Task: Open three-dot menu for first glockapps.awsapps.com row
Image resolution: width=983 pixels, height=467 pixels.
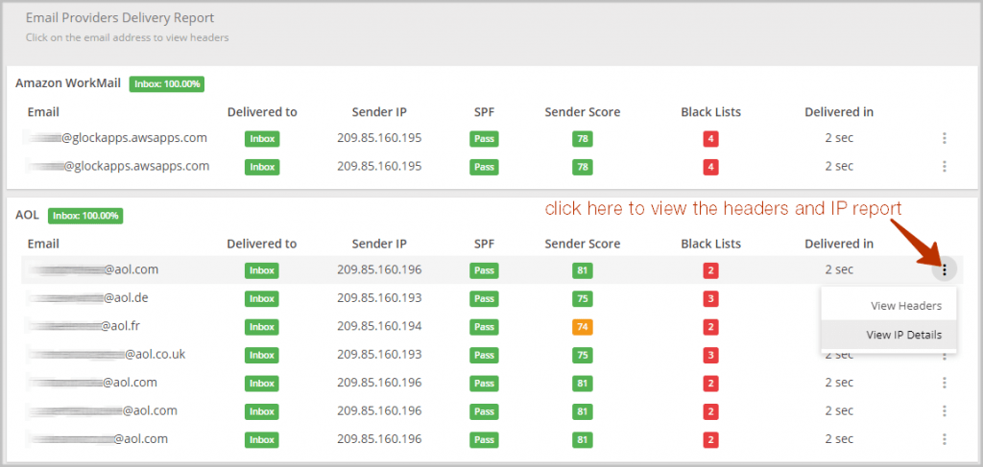Action: coord(945,138)
